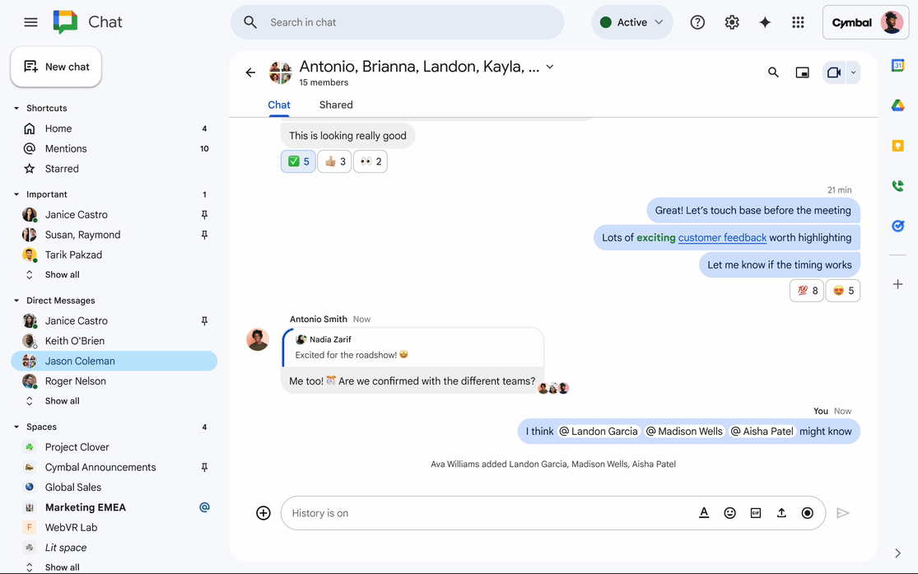Viewport: 918px width, 574px height.
Task: Collapse the side panel chevron
Action: point(897,553)
